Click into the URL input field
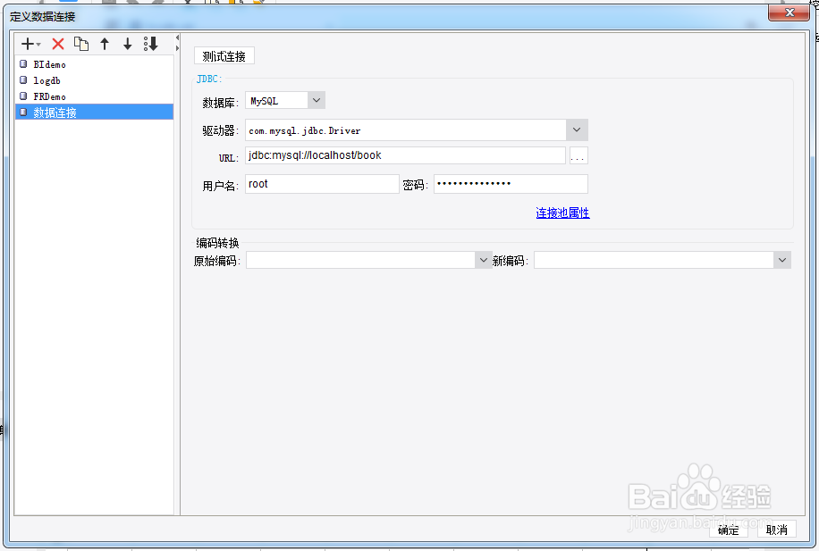The height and width of the screenshot is (551, 819). coord(405,155)
